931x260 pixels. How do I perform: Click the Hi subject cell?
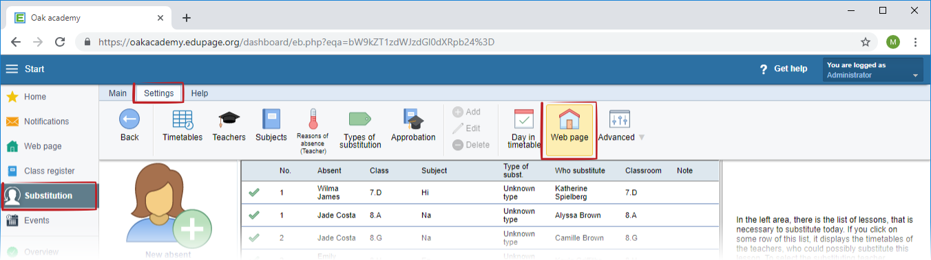pyautogui.click(x=425, y=193)
